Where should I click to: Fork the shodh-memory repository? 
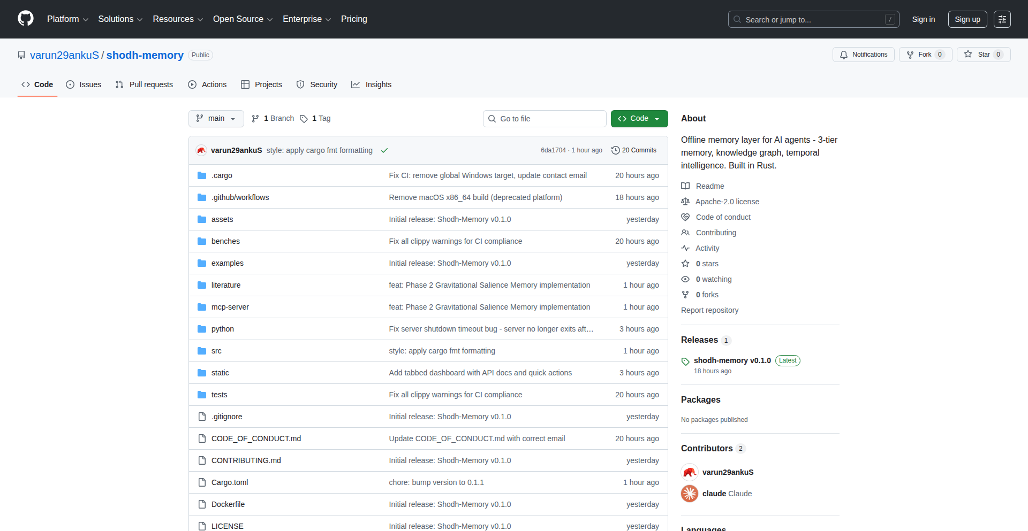[925, 55]
